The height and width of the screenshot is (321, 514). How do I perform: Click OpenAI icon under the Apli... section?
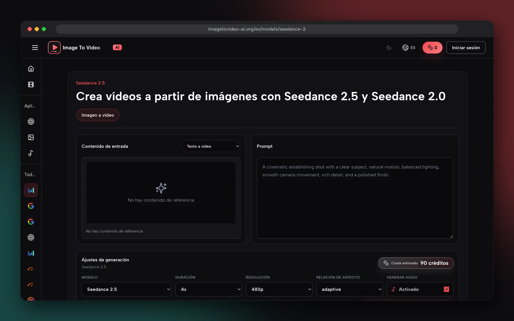point(31,121)
